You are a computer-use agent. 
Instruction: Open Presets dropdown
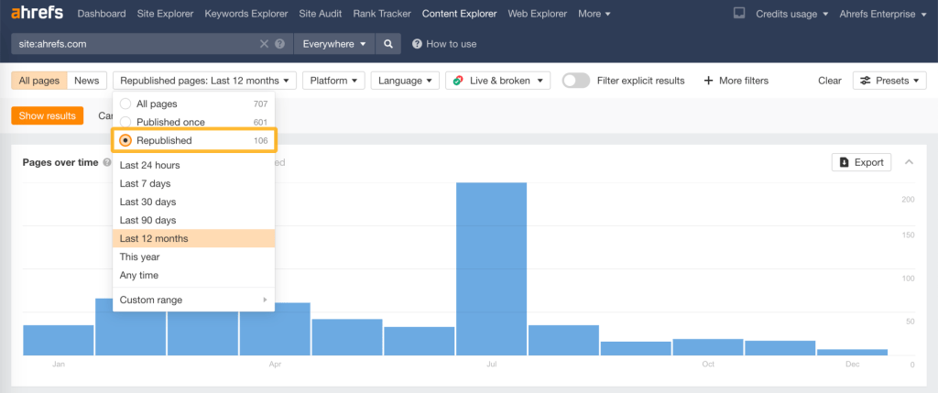click(889, 80)
